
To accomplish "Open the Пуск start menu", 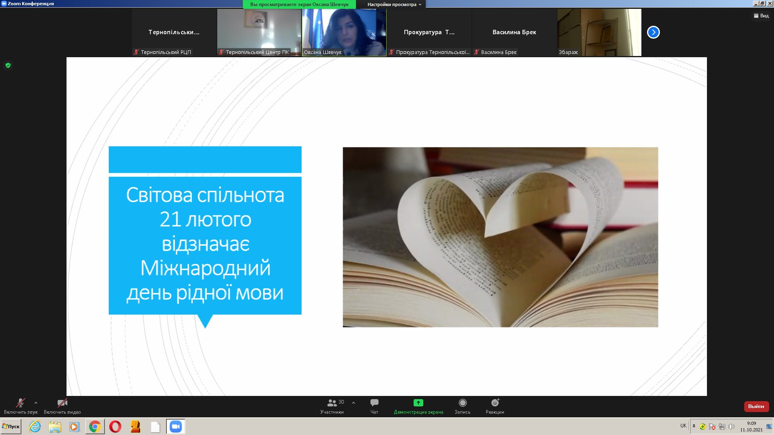I will click(11, 427).
